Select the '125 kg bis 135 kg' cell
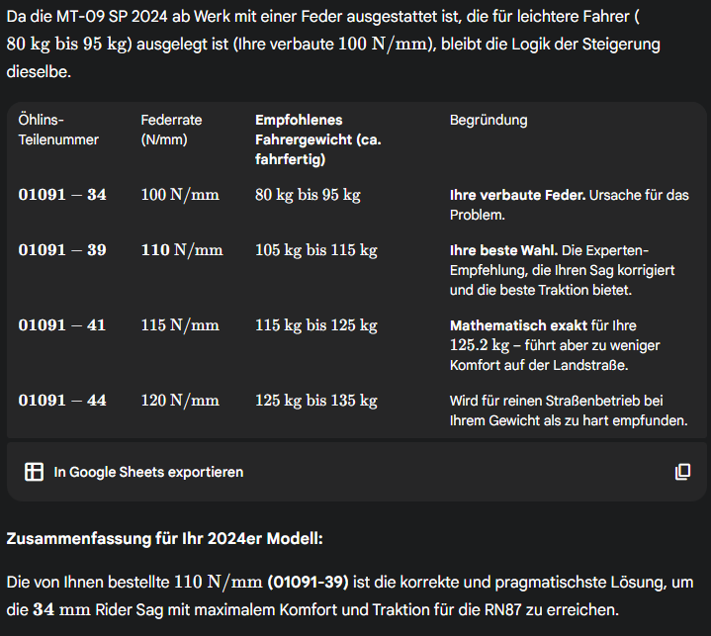 (315, 401)
